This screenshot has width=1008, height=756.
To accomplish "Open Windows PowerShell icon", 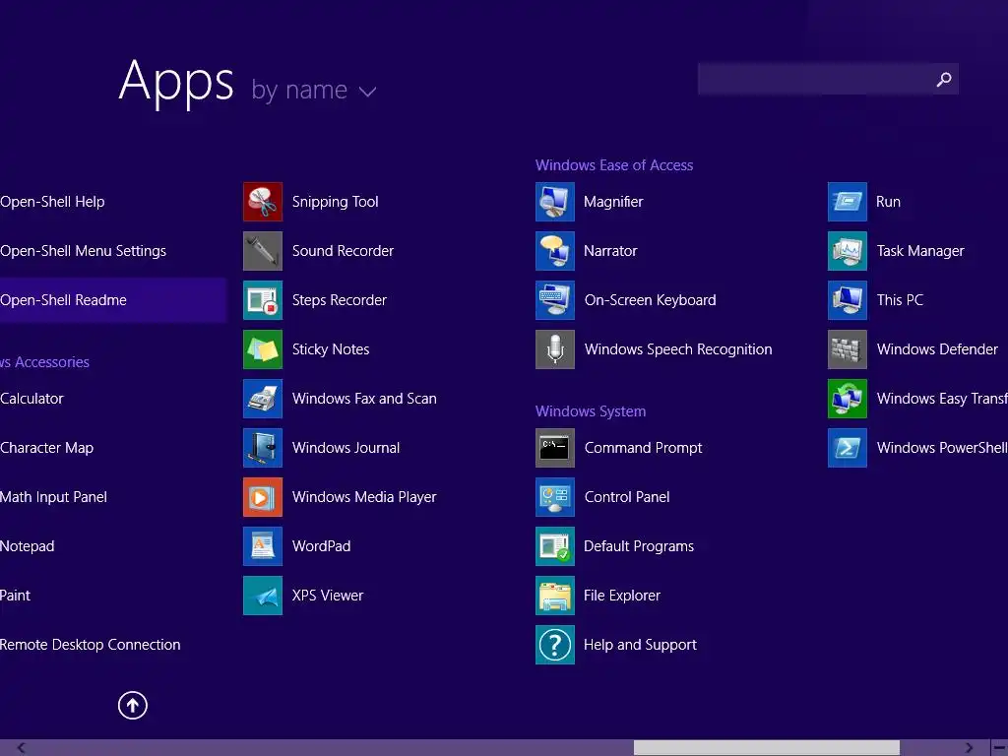I will coord(848,448).
